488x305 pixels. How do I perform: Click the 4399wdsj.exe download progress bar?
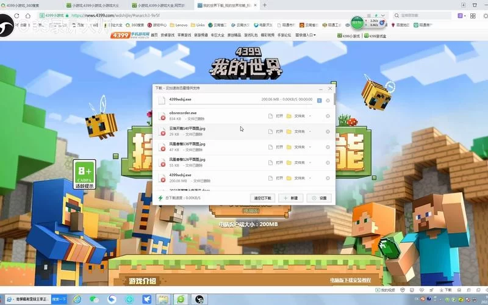click(240, 104)
